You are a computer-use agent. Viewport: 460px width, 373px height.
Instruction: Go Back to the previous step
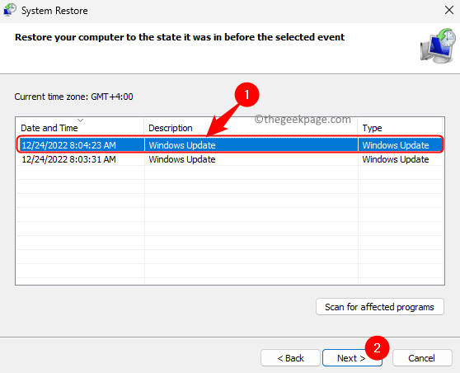click(290, 358)
